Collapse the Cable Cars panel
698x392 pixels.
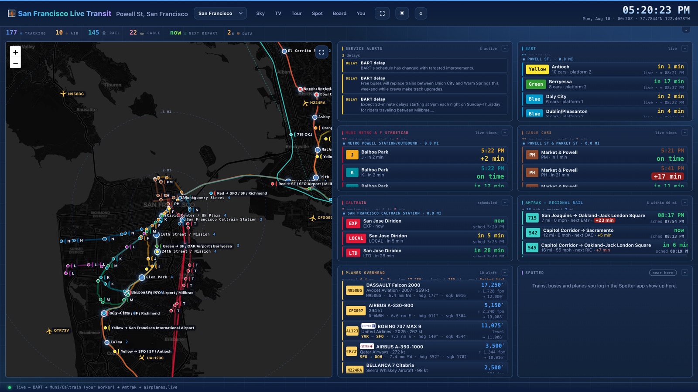(684, 132)
